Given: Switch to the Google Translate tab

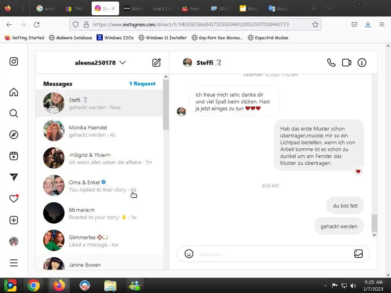Looking at the screenshot, I should pyautogui.click(x=278, y=8).
